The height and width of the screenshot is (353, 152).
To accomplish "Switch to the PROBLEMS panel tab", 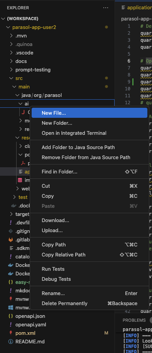I will click(x=134, y=320).
